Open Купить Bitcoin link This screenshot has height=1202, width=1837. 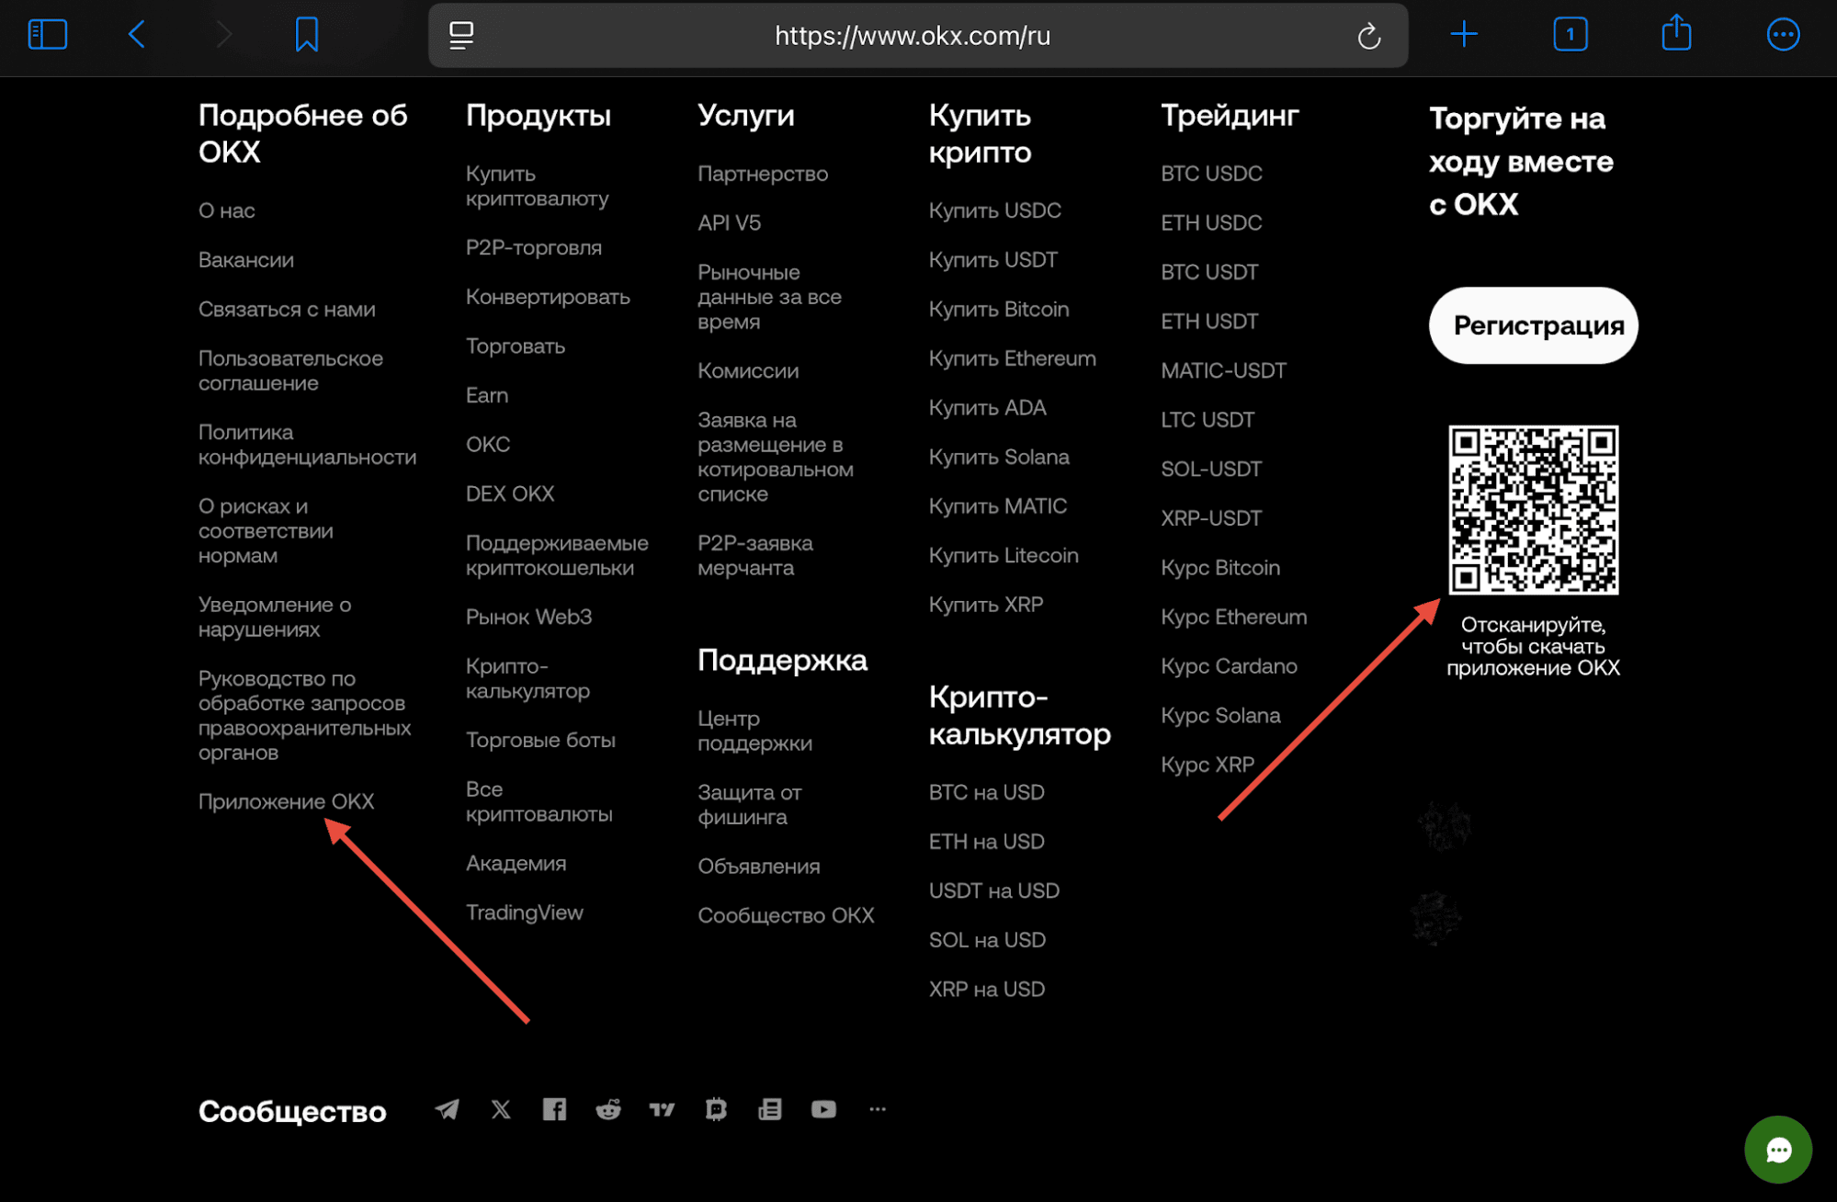coord(998,310)
